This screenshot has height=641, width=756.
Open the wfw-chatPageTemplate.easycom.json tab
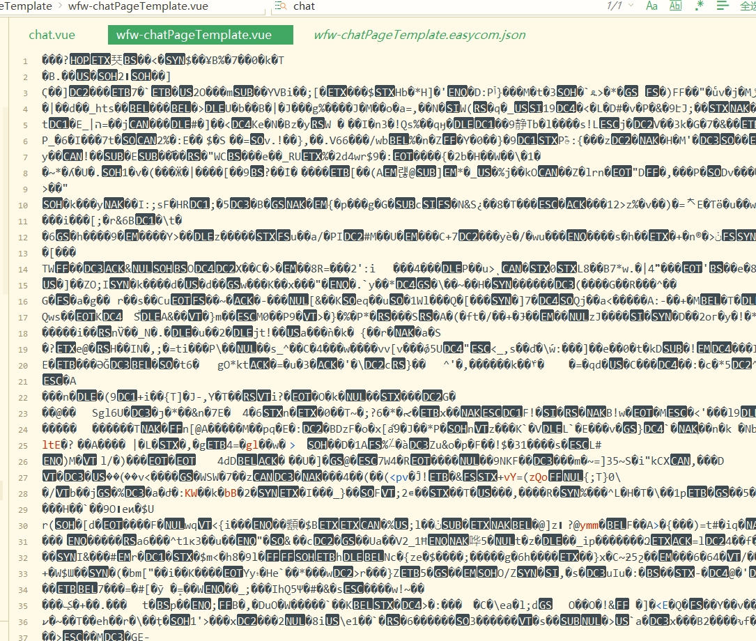[419, 35]
